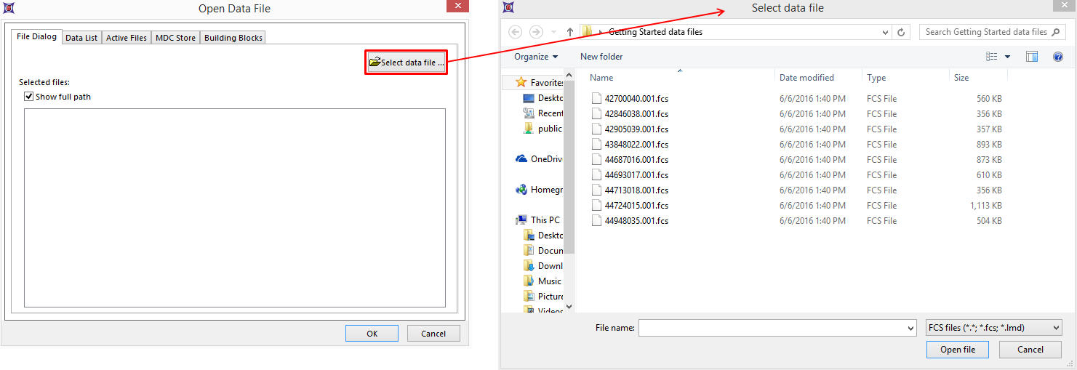Viewport: 1077px width, 370px height.
Task: Sort files by Date modified column
Action: (806, 78)
